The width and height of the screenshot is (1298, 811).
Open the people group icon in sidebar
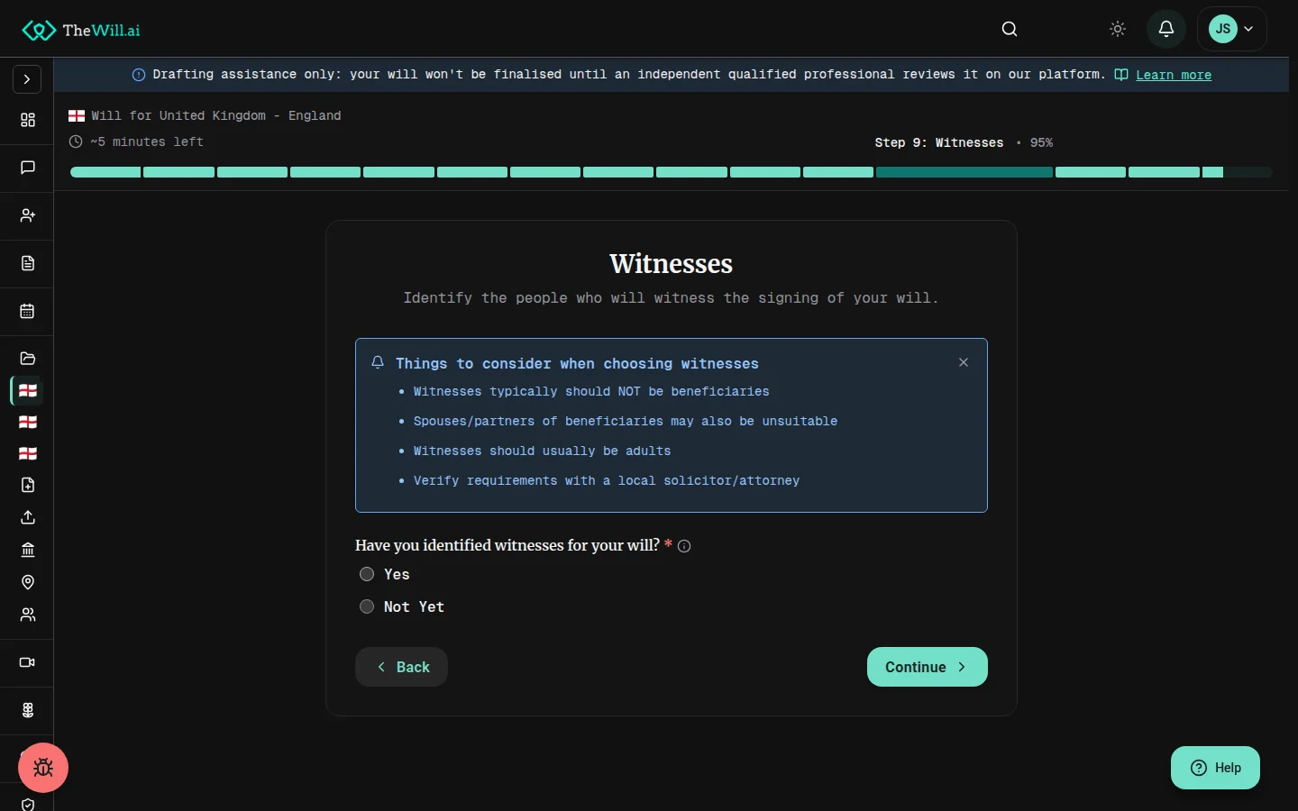(28, 615)
